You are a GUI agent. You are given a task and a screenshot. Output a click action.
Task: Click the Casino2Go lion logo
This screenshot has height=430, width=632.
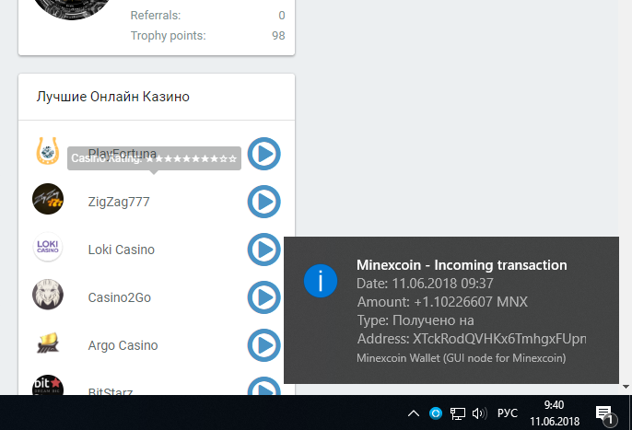click(x=48, y=295)
